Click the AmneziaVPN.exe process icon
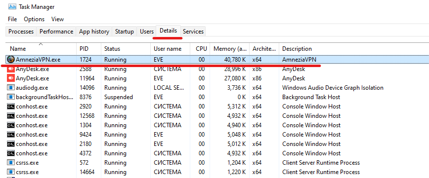 (x=11, y=59)
